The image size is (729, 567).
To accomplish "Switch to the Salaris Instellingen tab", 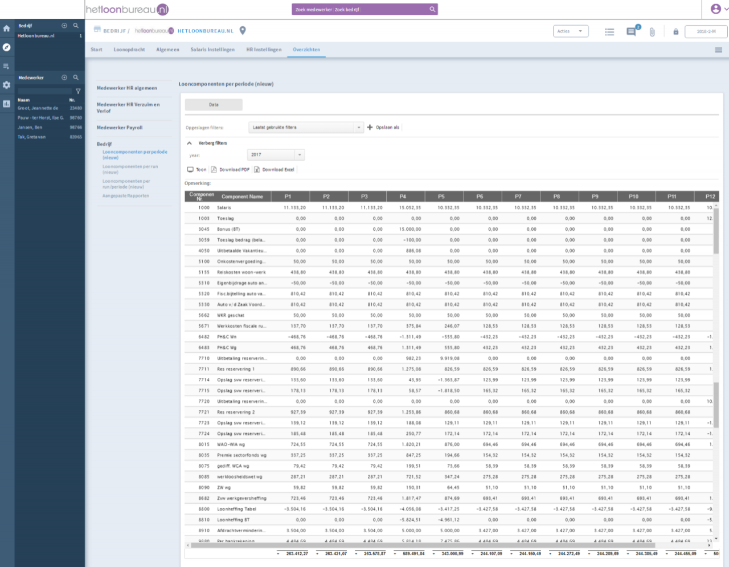I will [x=212, y=50].
